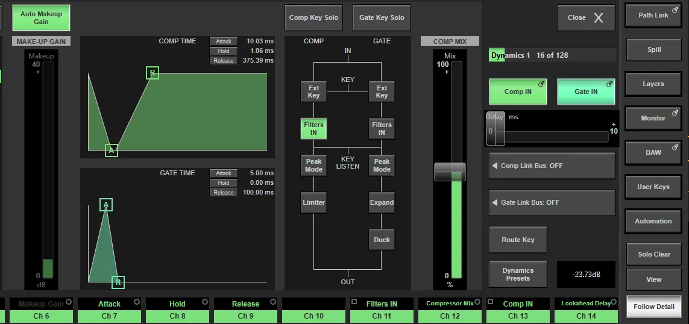Click the Makeup gain meter
Viewport: 689px width, 324px height.
point(48,169)
